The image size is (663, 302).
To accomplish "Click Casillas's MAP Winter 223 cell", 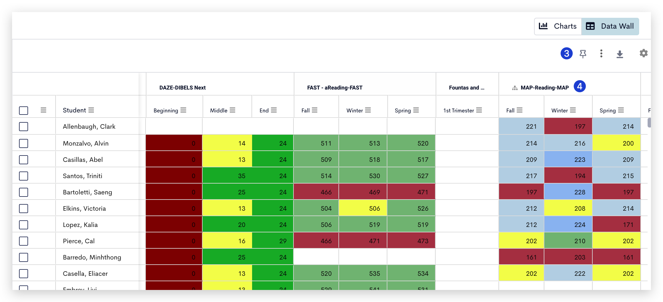I will point(568,159).
